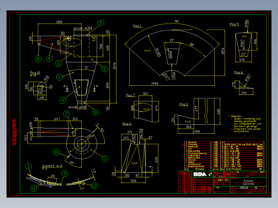
Task: Select green balloon number 2
Action: (105, 69)
